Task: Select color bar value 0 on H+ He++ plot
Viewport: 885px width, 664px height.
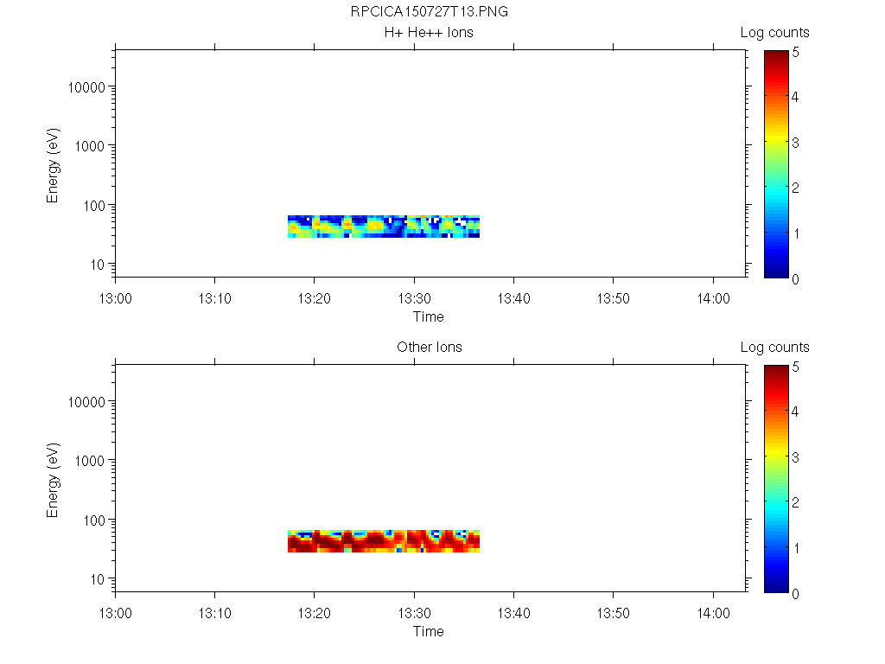Action: (795, 279)
